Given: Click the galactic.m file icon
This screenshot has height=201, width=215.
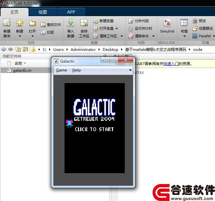Looking at the screenshot, I should (9, 70).
